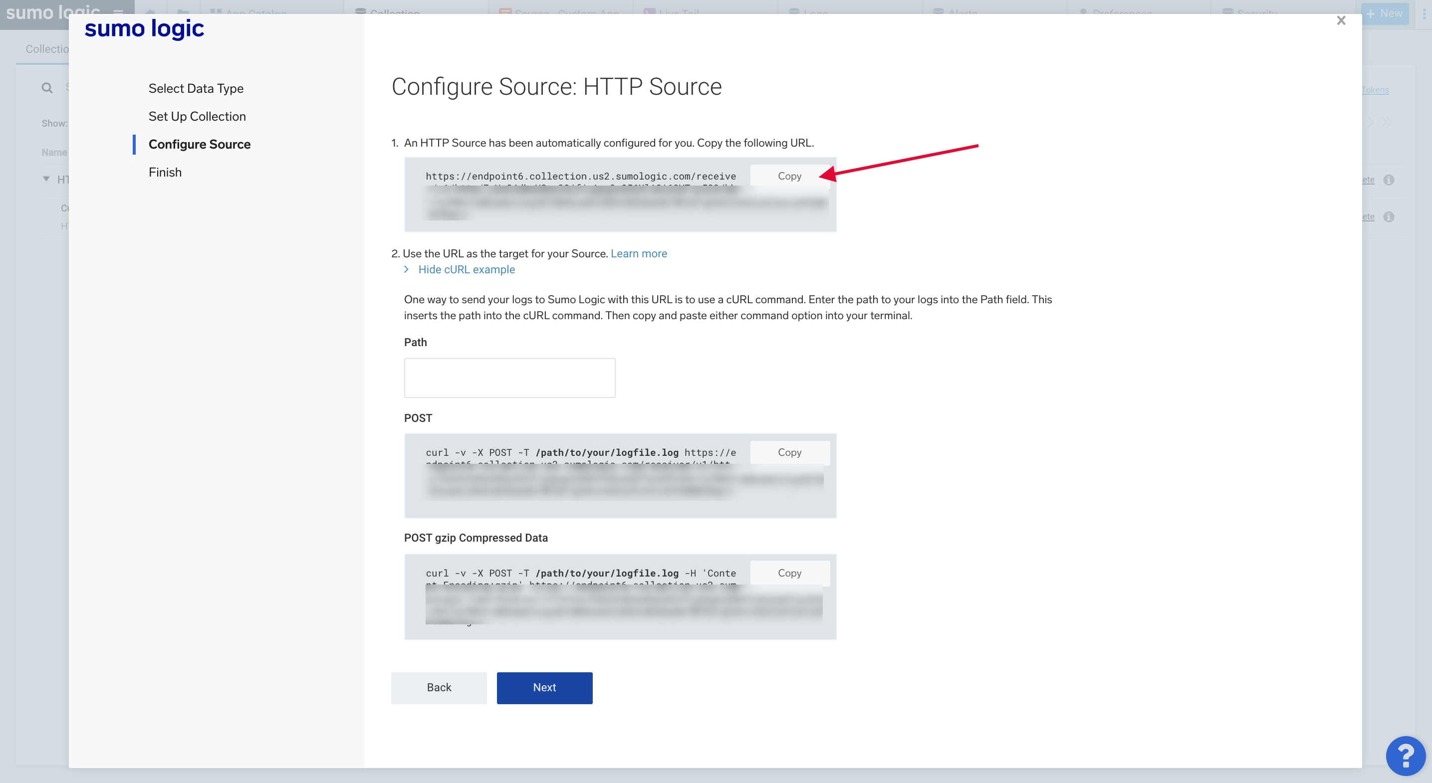Click the search magnifier icon in Collection
Viewport: 1432px width, 783px height.
pyautogui.click(x=47, y=88)
